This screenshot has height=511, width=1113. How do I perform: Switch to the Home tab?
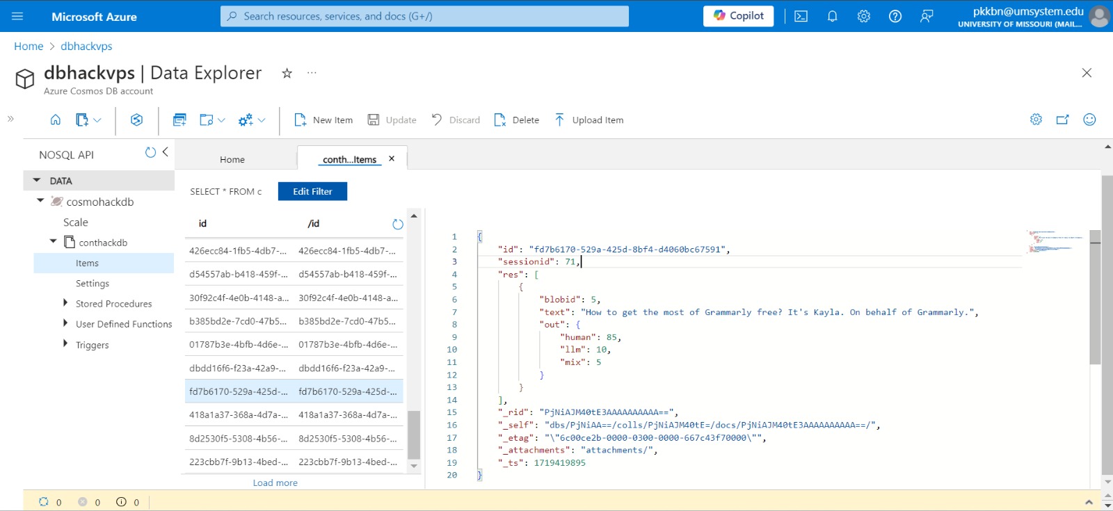click(x=232, y=159)
